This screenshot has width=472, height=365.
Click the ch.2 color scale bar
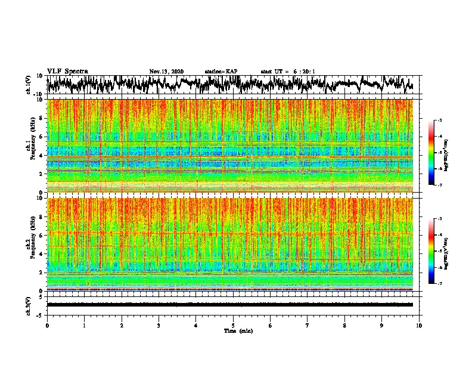(431, 251)
